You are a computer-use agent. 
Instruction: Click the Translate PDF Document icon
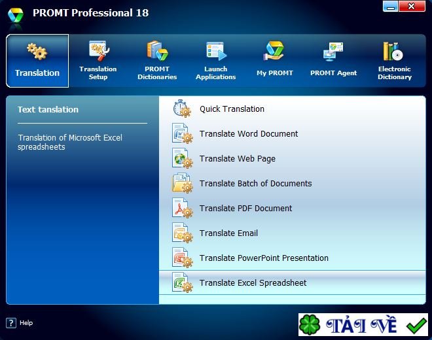click(182, 208)
